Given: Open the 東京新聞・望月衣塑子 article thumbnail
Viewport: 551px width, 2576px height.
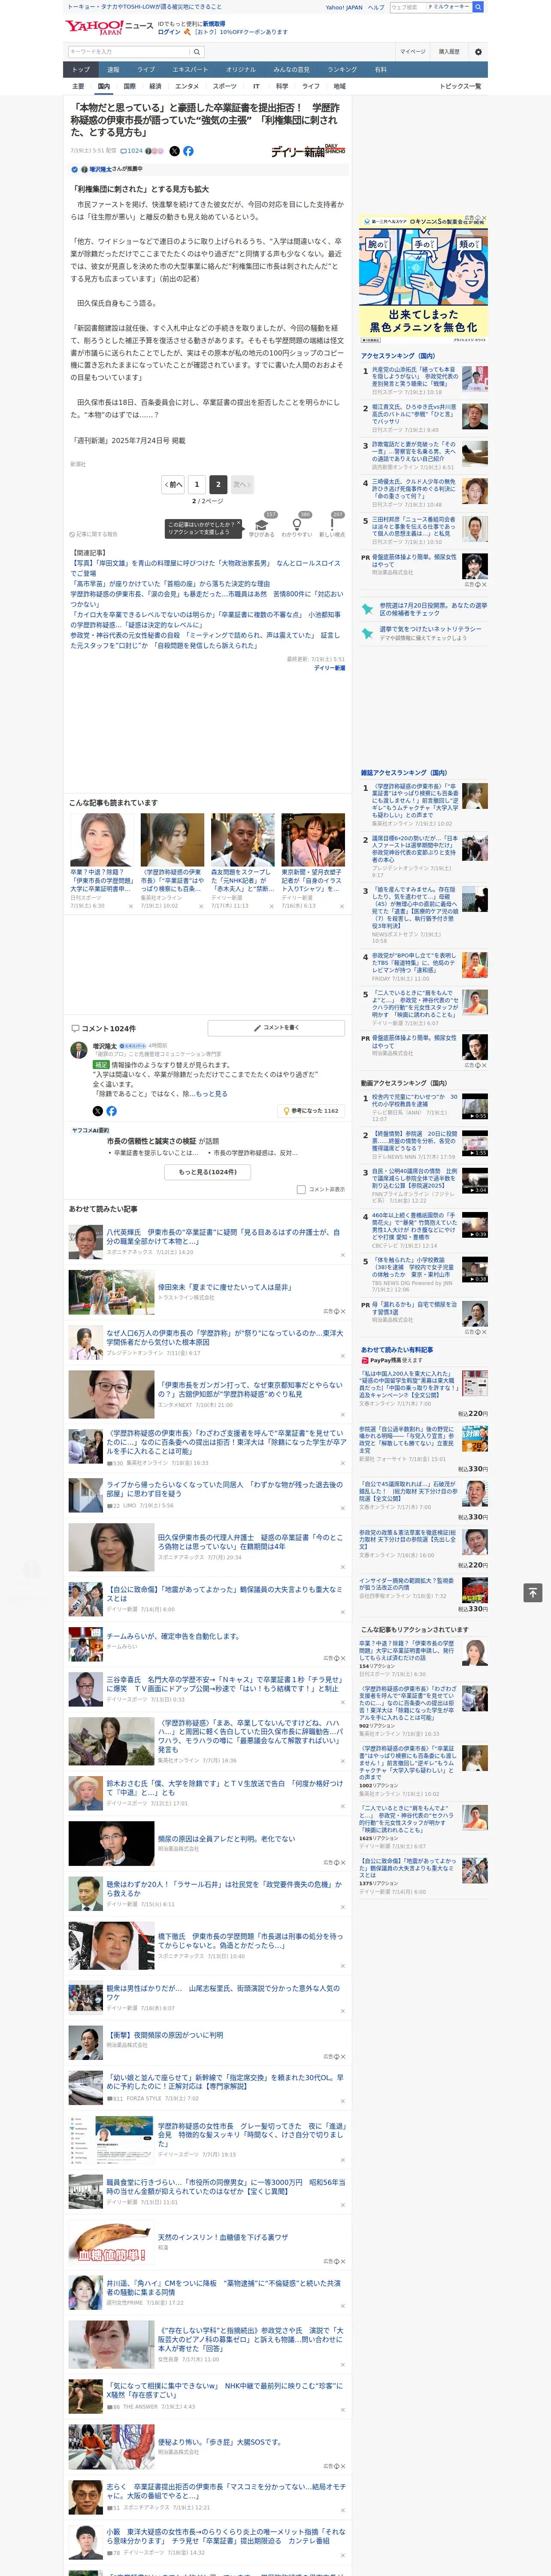Looking at the screenshot, I should 313,840.
